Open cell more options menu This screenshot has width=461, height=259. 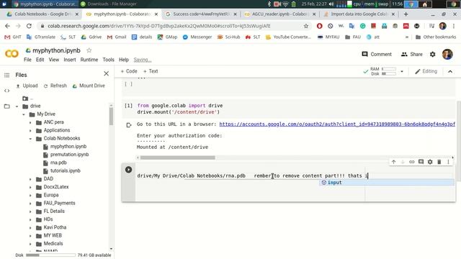(x=448, y=162)
